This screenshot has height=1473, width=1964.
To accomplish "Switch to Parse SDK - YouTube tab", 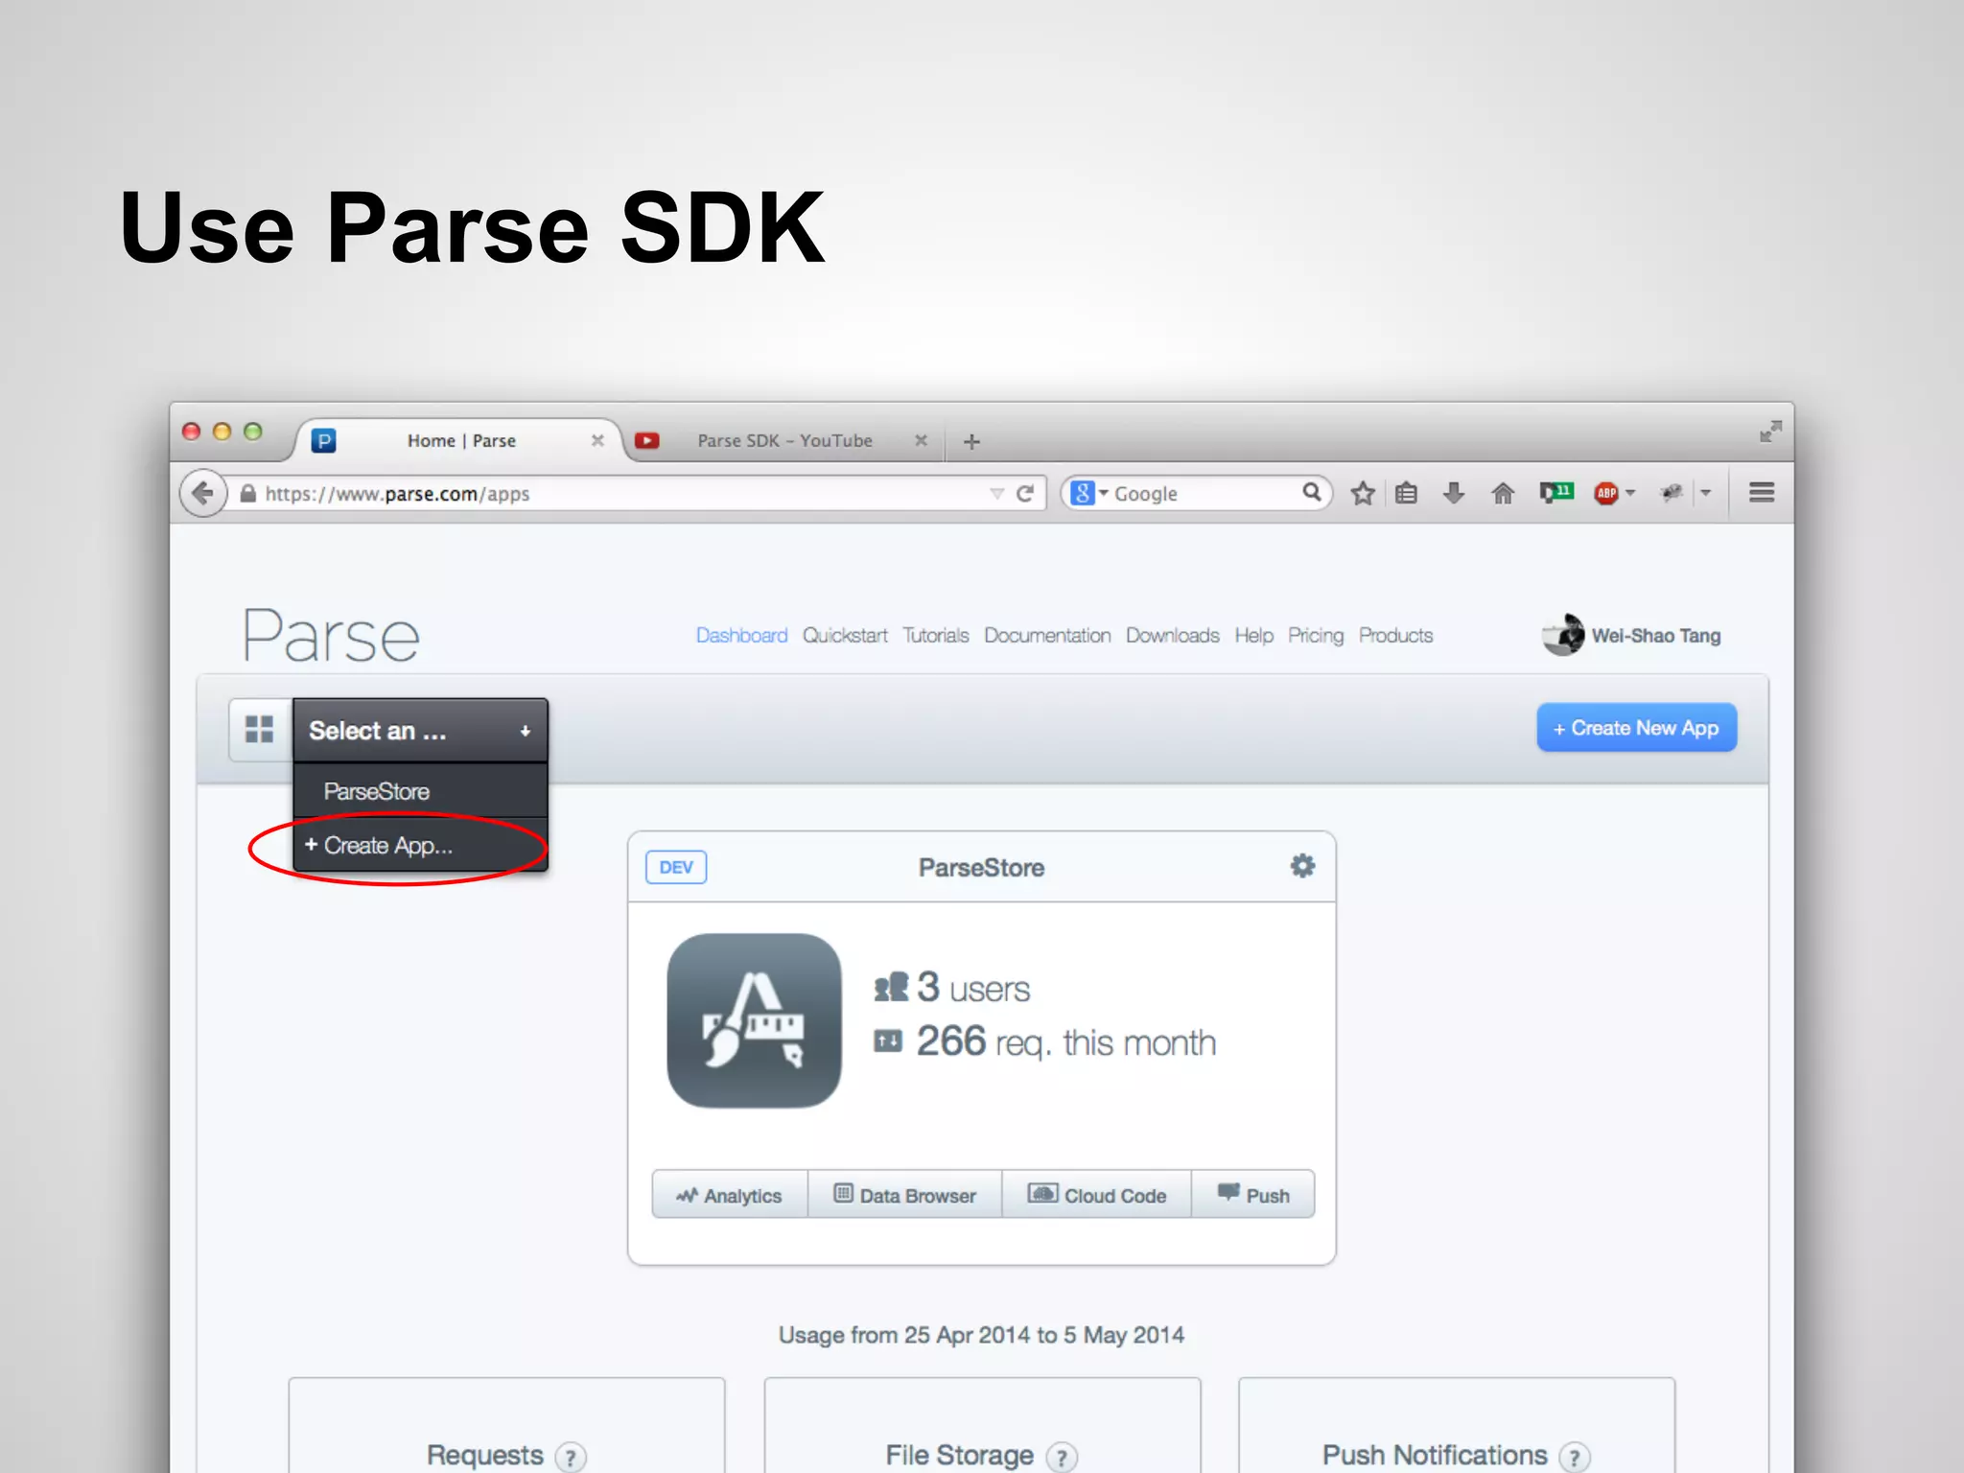I will pyautogui.click(x=784, y=440).
